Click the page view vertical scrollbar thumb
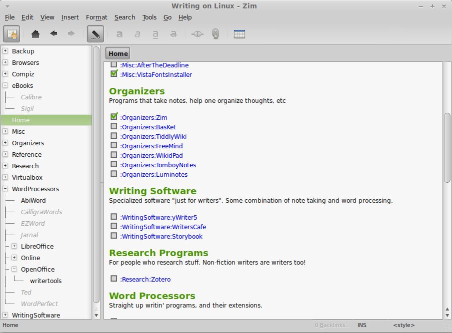 coord(447,148)
